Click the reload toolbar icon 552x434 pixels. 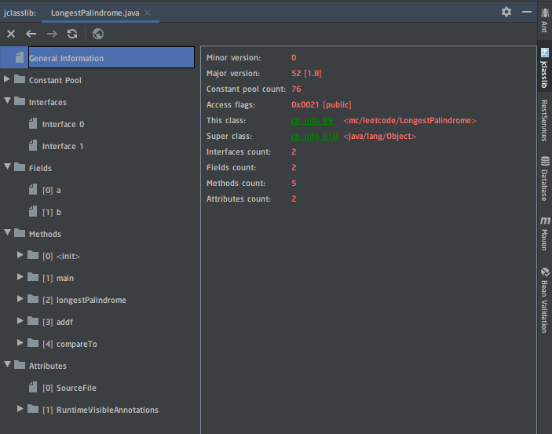[72, 34]
